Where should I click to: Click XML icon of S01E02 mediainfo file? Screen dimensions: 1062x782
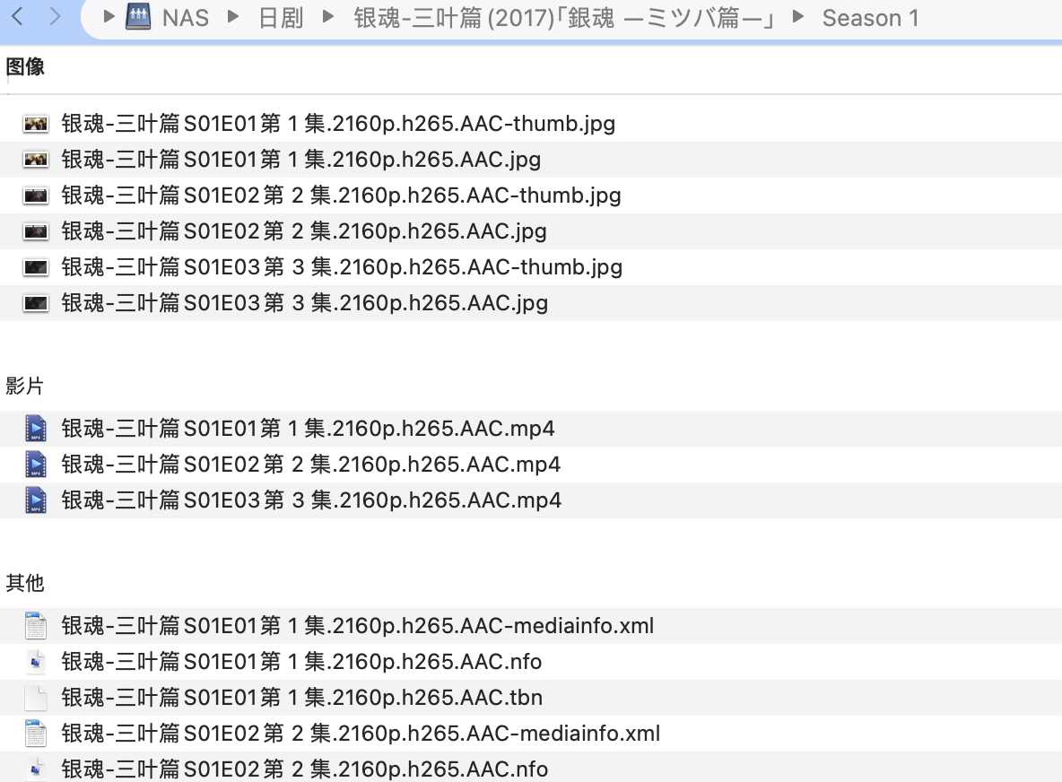36,734
